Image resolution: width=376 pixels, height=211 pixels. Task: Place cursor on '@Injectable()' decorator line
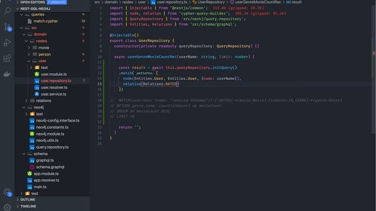click(x=124, y=35)
